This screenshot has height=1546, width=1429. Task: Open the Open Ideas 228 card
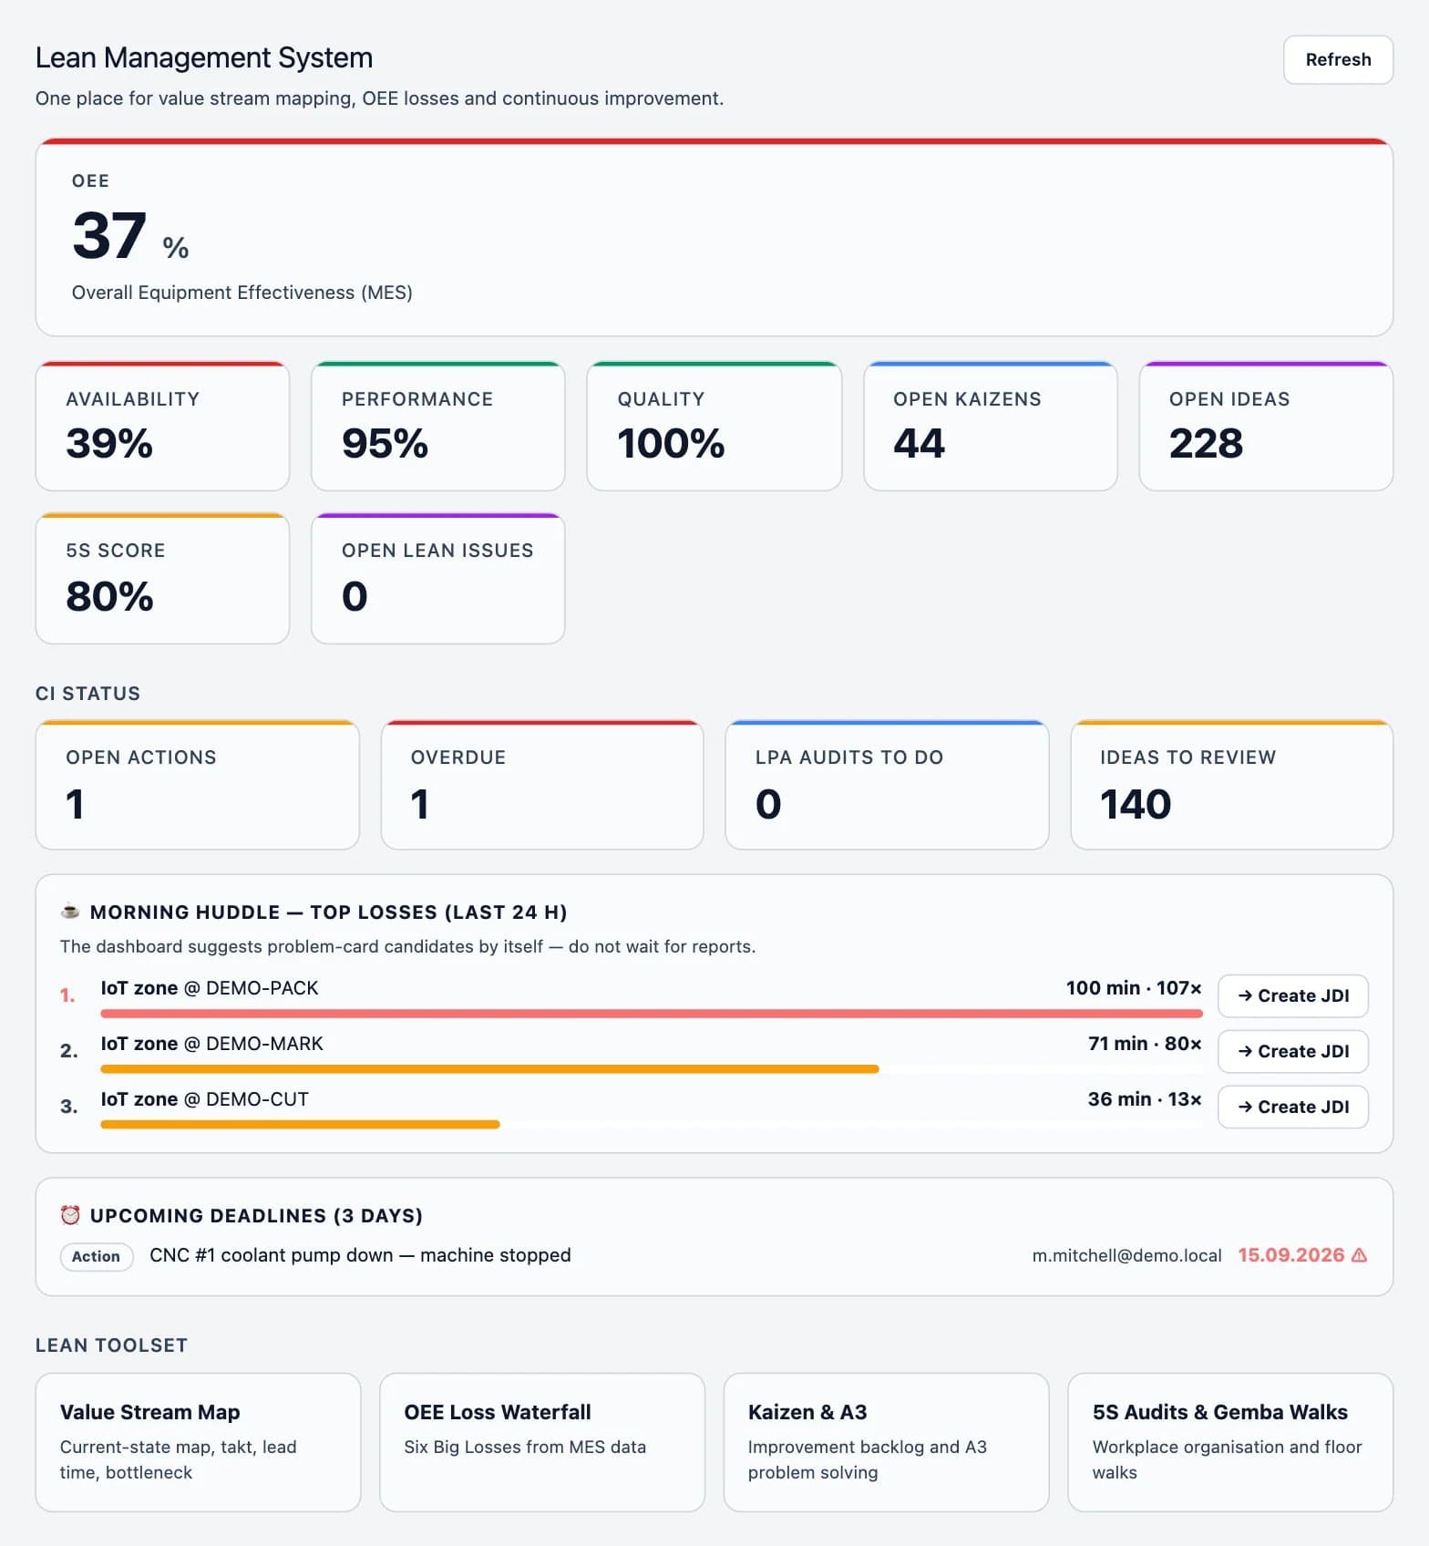1266,426
